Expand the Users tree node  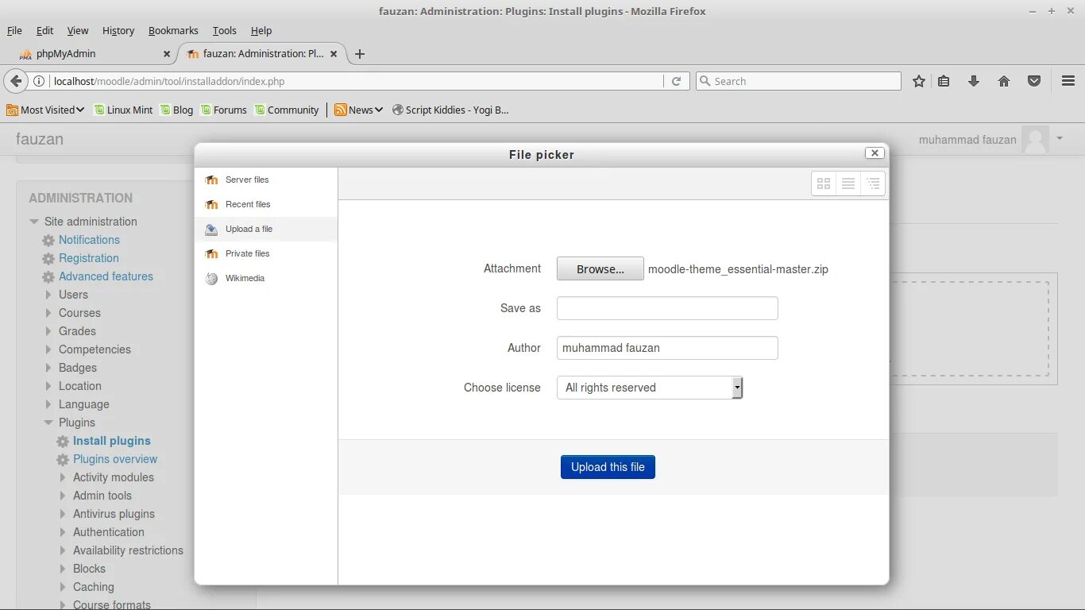coord(48,295)
